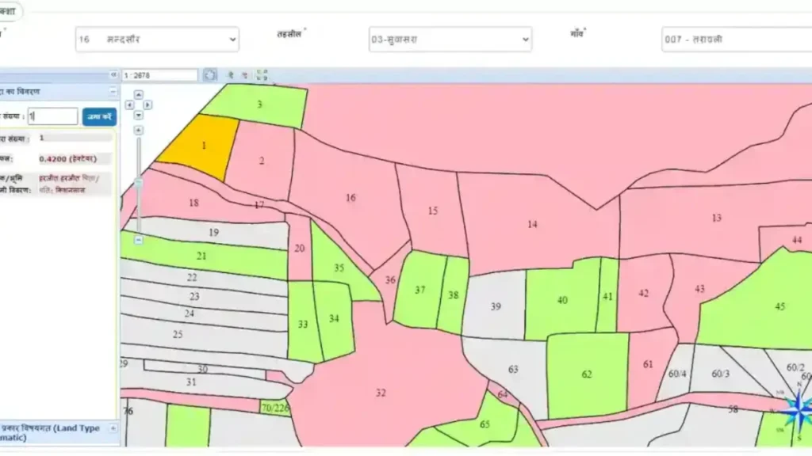This screenshot has width=812, height=456.
Task: Click the plot number input field
Action: [53, 116]
